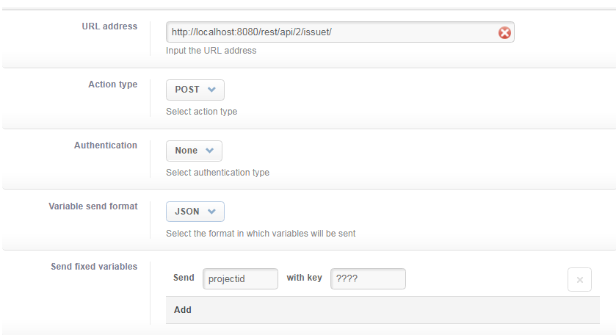Open the Authentication None dropdown
The width and height of the screenshot is (616, 335).
point(194,151)
